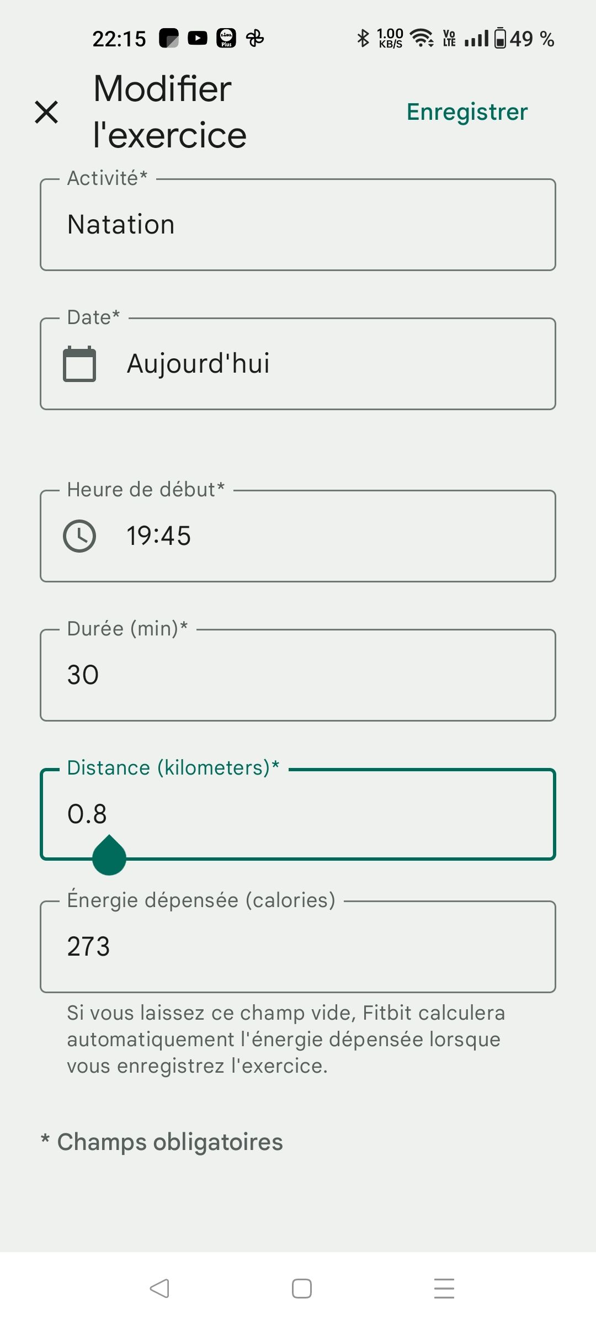Click the Distance (kilometers) input field

298,814
